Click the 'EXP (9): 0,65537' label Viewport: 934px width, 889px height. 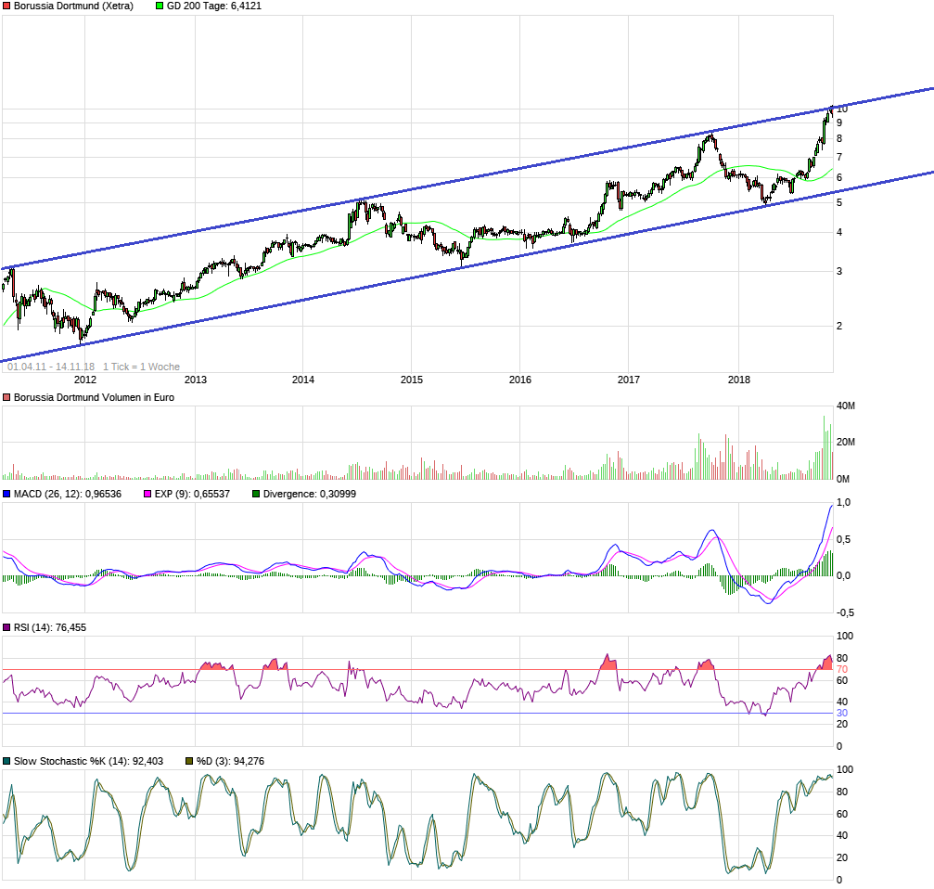tap(192, 494)
